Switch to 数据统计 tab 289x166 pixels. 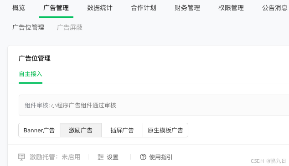[100, 8]
